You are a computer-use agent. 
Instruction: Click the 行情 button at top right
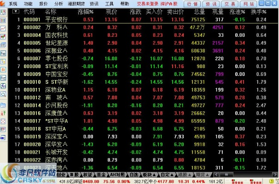192,3
